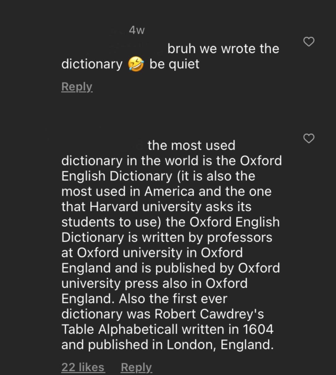Reply to the "be quiet" comment
Image resolution: width=336 pixels, height=375 pixels.
click(77, 87)
